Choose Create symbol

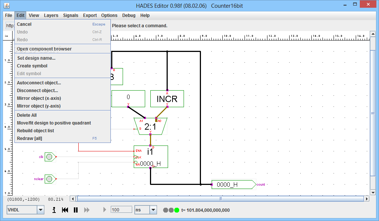pos(62,66)
